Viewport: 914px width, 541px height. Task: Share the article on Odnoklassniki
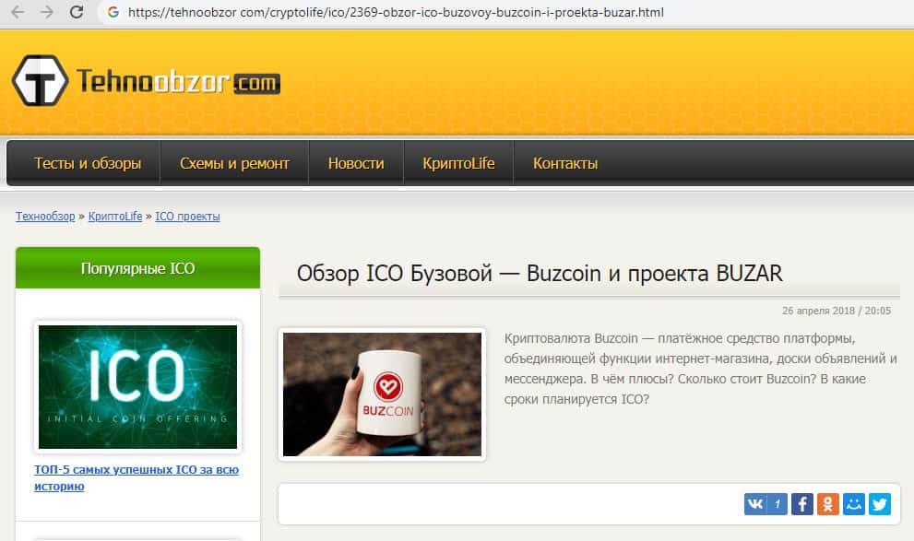tap(827, 504)
